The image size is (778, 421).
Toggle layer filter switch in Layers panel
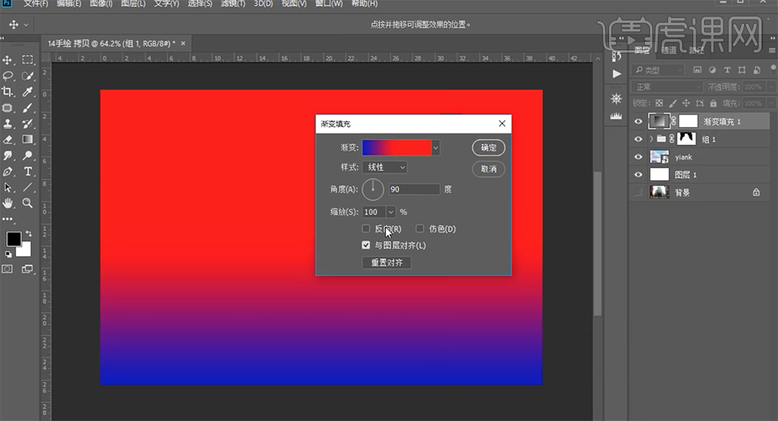tap(773, 69)
